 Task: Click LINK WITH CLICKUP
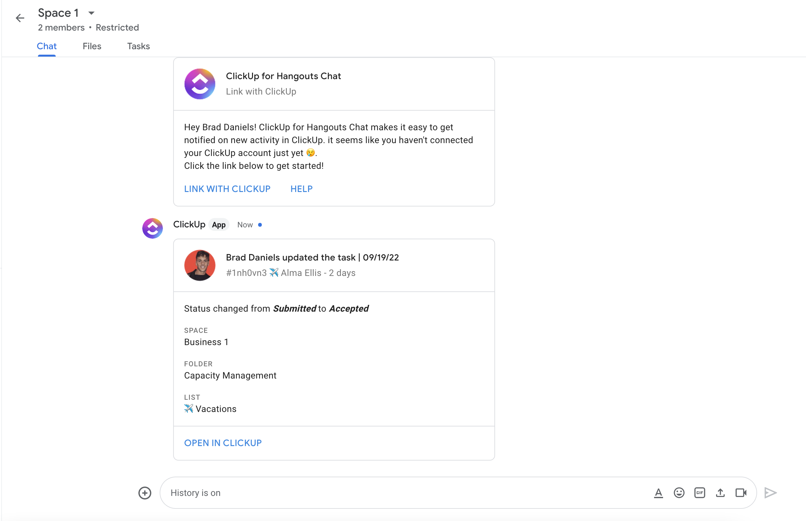coord(227,189)
